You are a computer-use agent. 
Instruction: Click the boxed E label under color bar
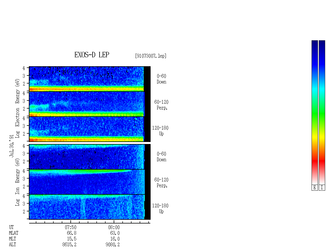(x=314, y=187)
